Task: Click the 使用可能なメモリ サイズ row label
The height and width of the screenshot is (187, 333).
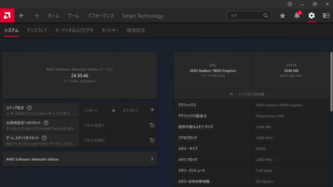Action: (x=195, y=127)
